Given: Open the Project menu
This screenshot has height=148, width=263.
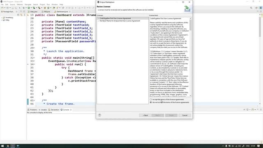Looking at the screenshot, I should pos(42,5).
